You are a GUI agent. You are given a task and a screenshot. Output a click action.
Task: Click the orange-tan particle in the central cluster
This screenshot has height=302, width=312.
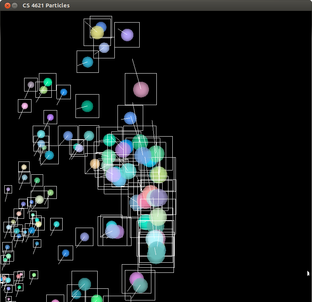coord(95,163)
